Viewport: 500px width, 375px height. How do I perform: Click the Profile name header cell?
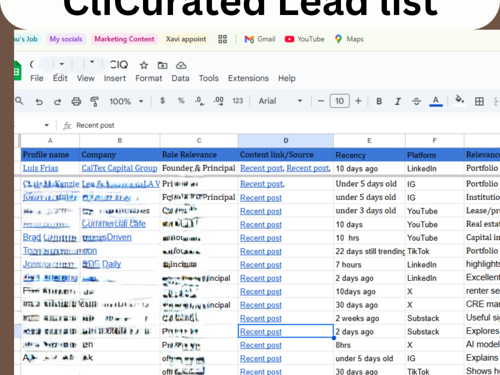point(50,154)
